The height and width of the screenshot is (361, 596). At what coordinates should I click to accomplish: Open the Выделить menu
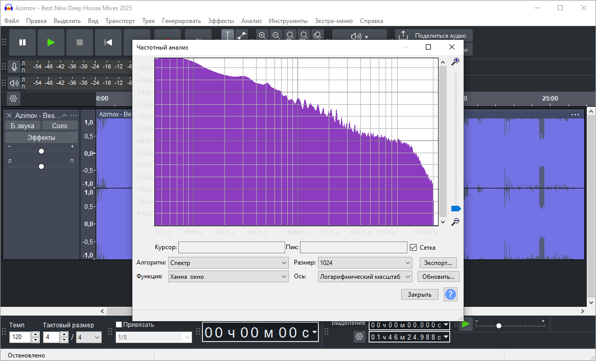tap(67, 21)
